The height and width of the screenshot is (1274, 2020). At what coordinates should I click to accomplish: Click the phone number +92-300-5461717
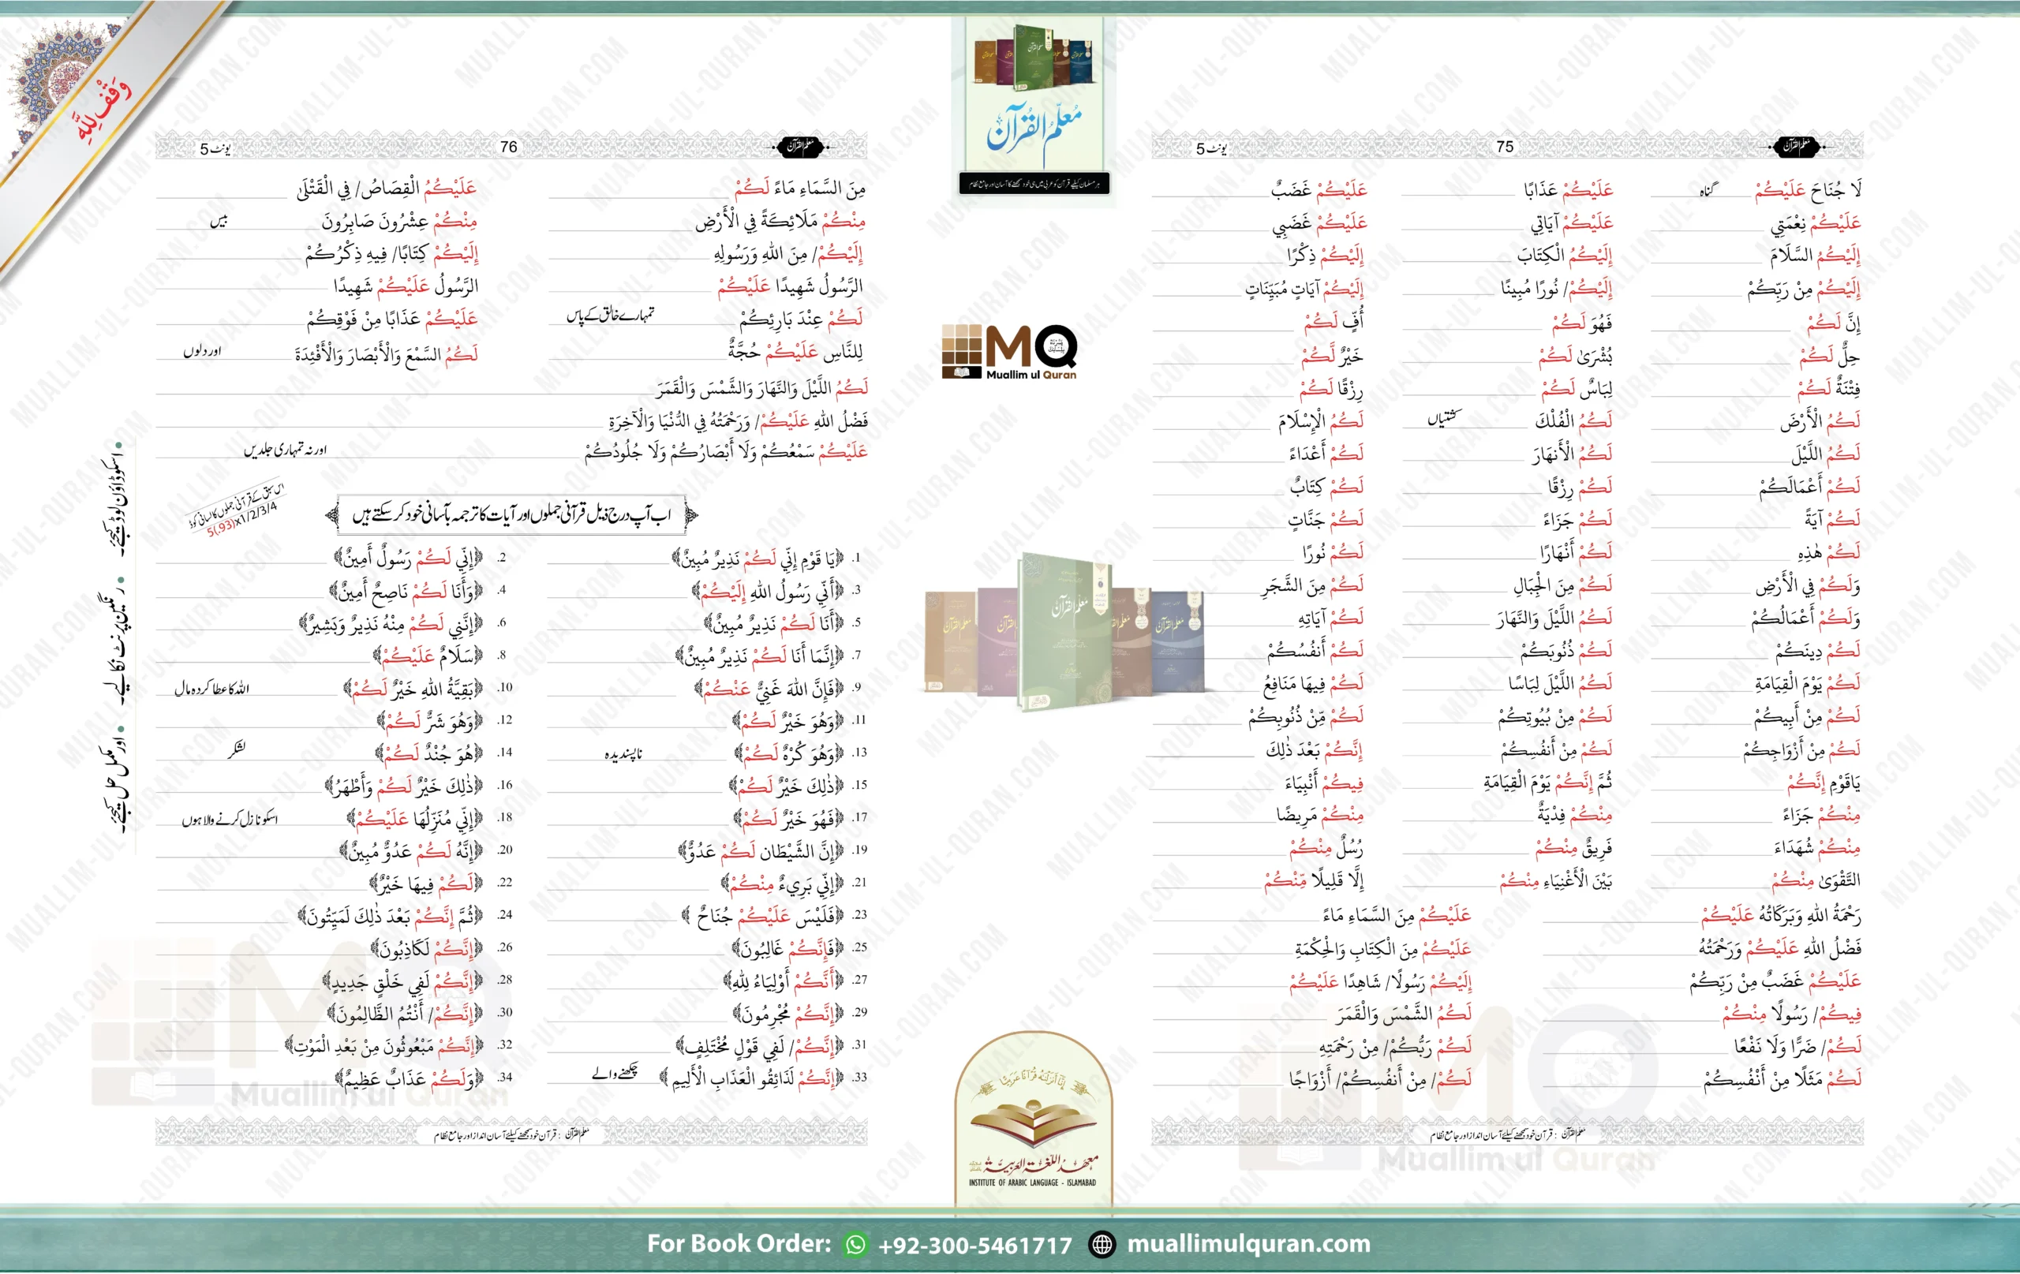coord(974,1245)
